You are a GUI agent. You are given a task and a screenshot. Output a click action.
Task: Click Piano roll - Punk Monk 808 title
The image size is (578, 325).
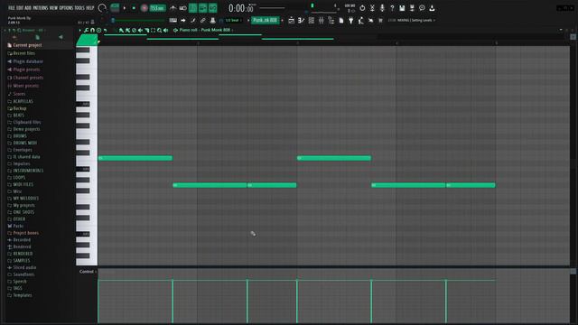205,30
